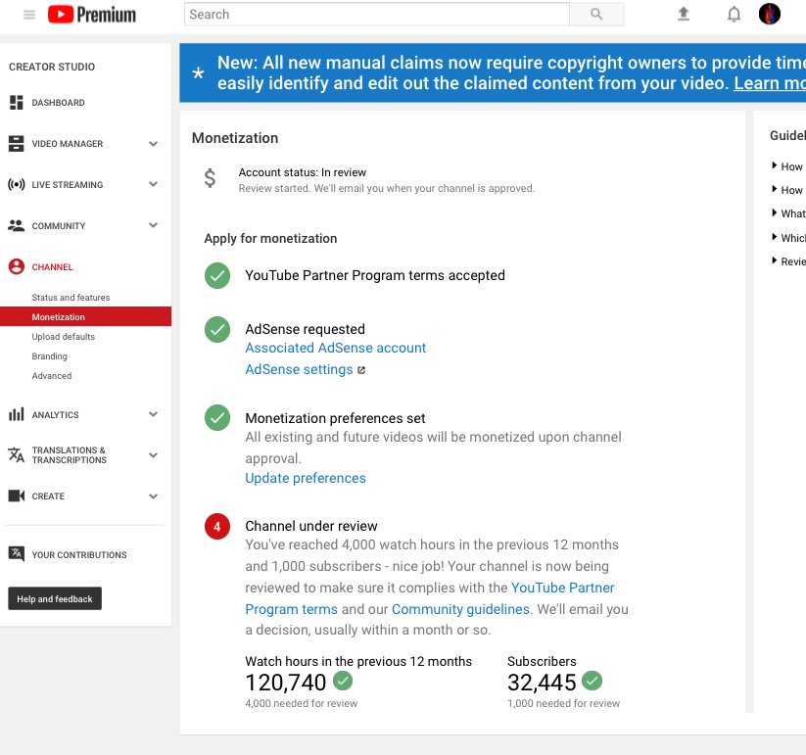Click '1,000 needed for review' text
Viewport: 806px width, 755px height.
pyautogui.click(x=563, y=703)
